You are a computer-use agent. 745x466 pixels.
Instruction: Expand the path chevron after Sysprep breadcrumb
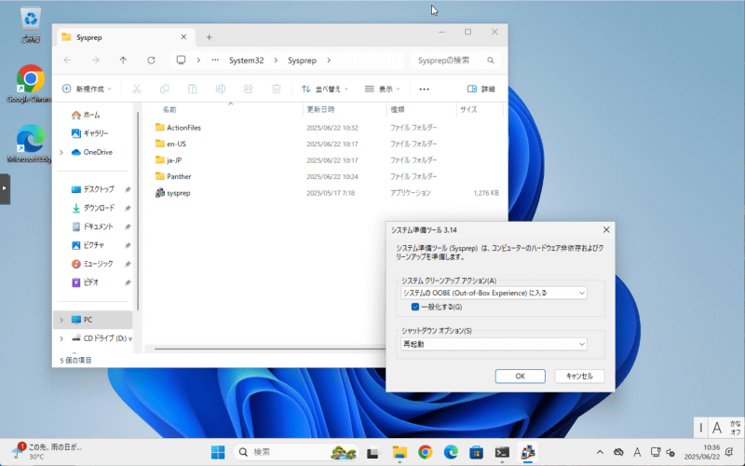click(329, 61)
